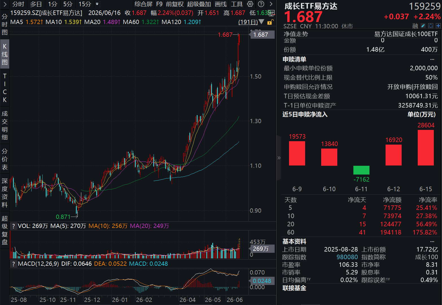442x305 pixels.
Task: Open the F9 info button
Action: click(159, 4)
